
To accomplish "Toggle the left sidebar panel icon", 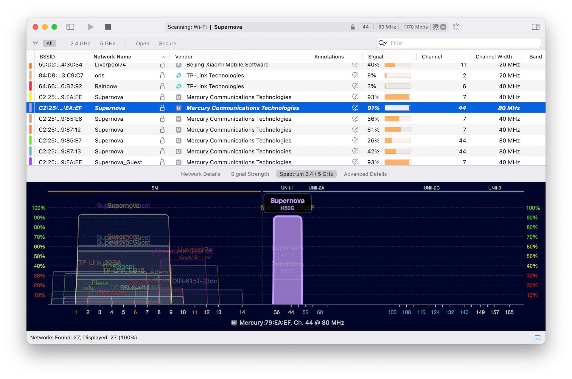I will 70,27.
